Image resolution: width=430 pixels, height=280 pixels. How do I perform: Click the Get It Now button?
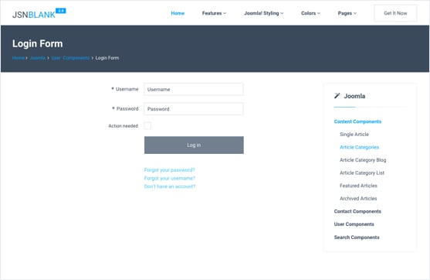tap(395, 13)
